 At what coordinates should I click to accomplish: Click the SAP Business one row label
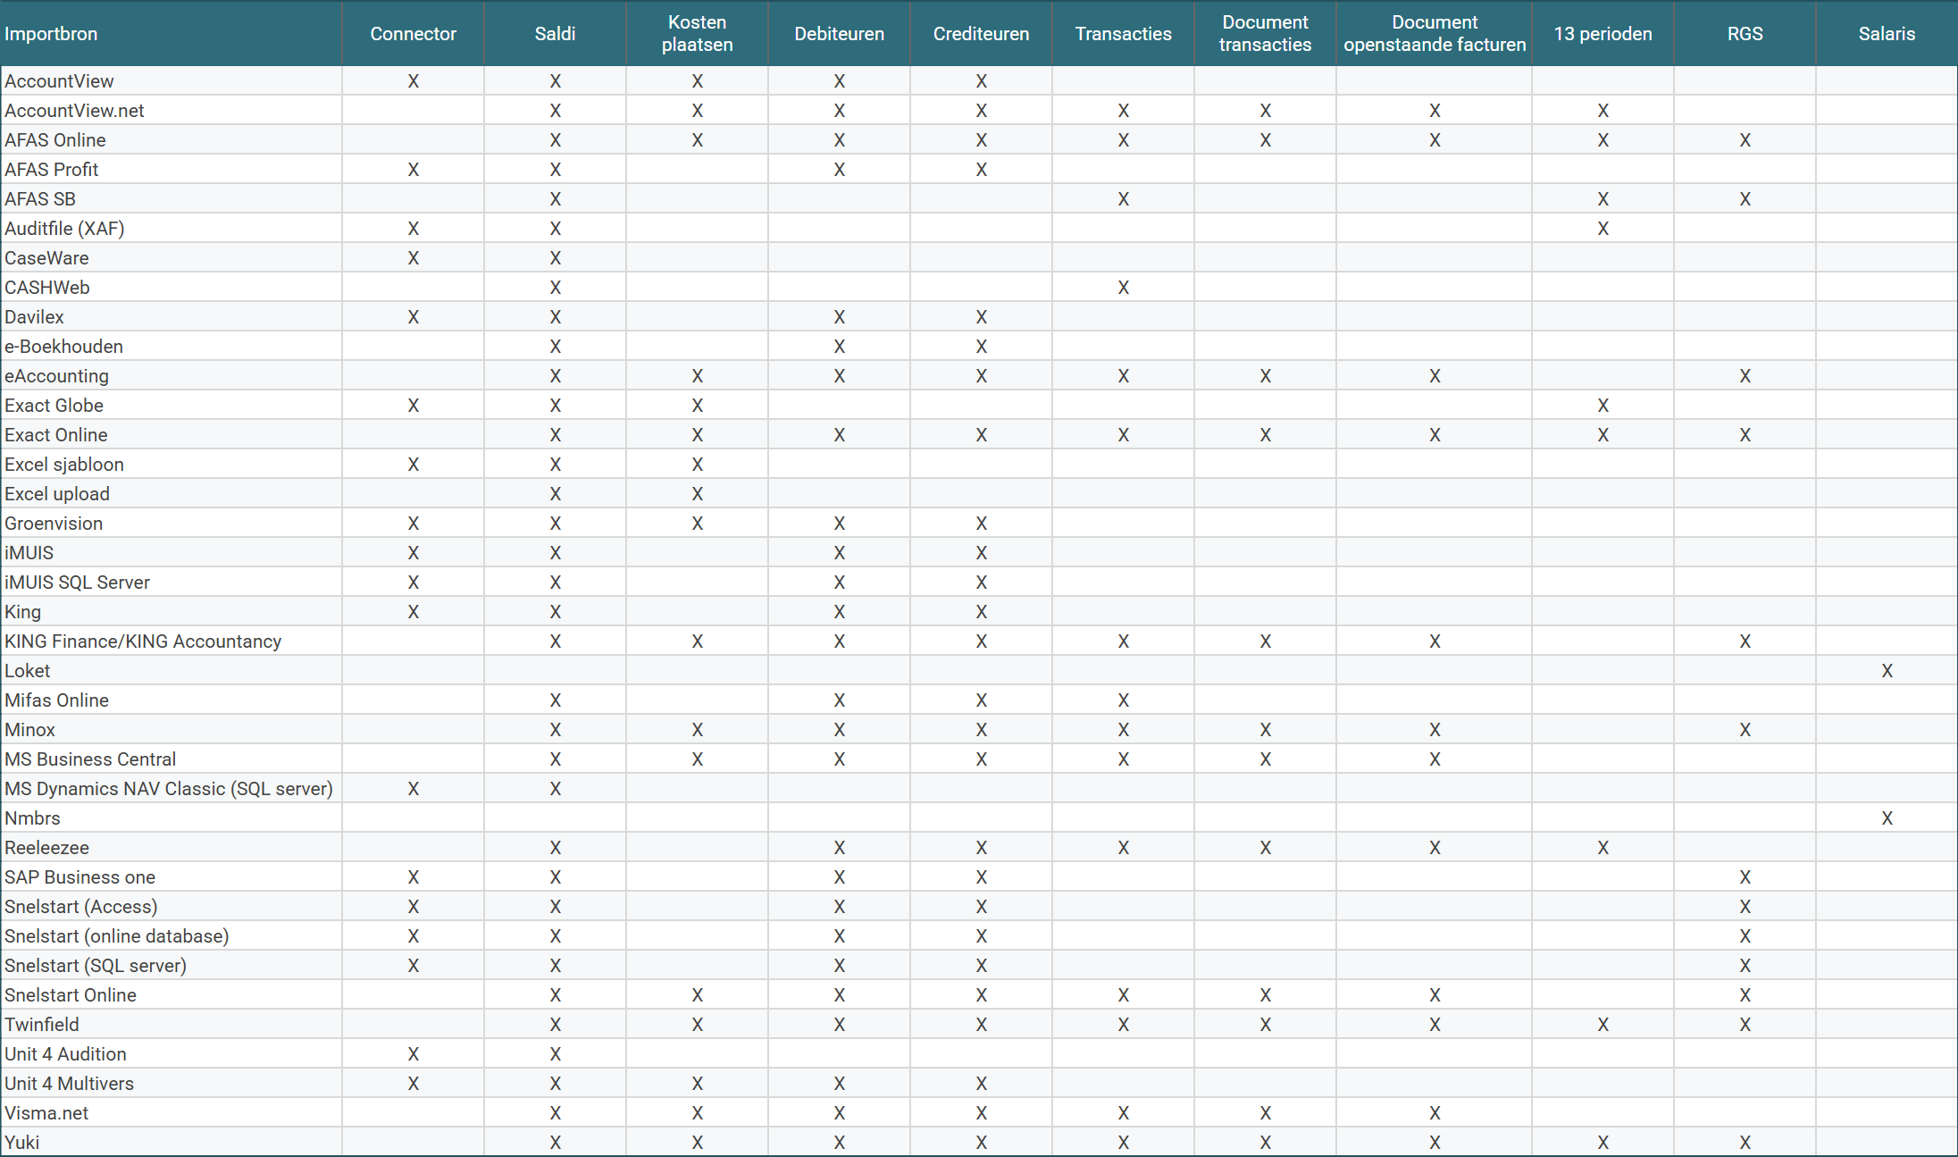79,877
